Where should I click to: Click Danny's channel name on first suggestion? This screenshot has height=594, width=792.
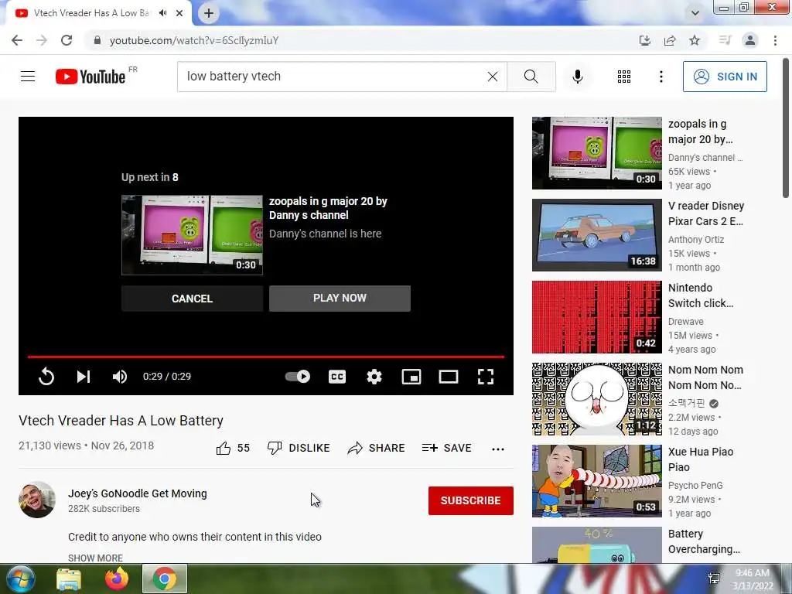(x=705, y=158)
